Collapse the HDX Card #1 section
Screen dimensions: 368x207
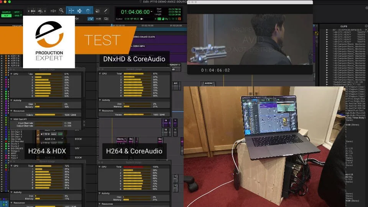click(x=11, y=119)
